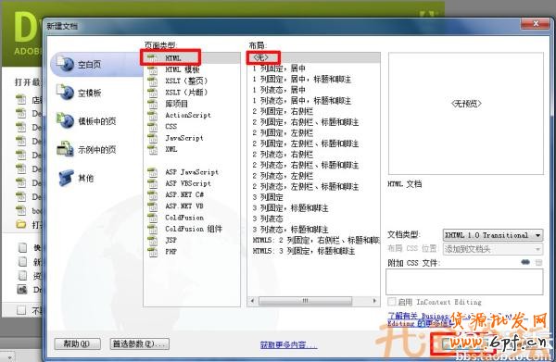Viewport: 556px width, 362px height.
Task: Click the layout list right scroll arrow
Action: click(x=374, y=301)
